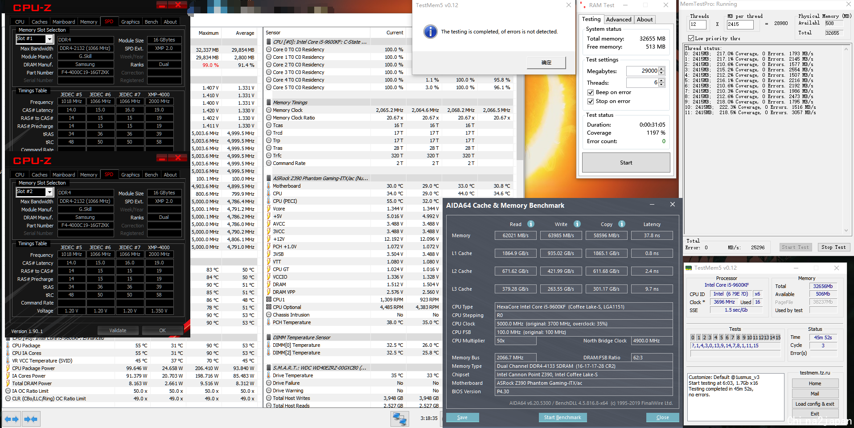This screenshot has width=854, height=428.
Task: Toggle Stop on error checkbox
Action: pyautogui.click(x=591, y=101)
